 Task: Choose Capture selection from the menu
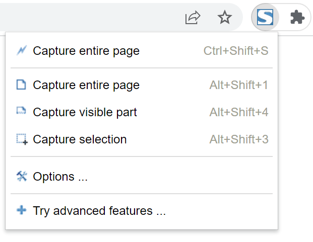point(80,139)
